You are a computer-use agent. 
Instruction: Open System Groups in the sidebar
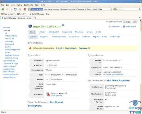tap(9, 61)
